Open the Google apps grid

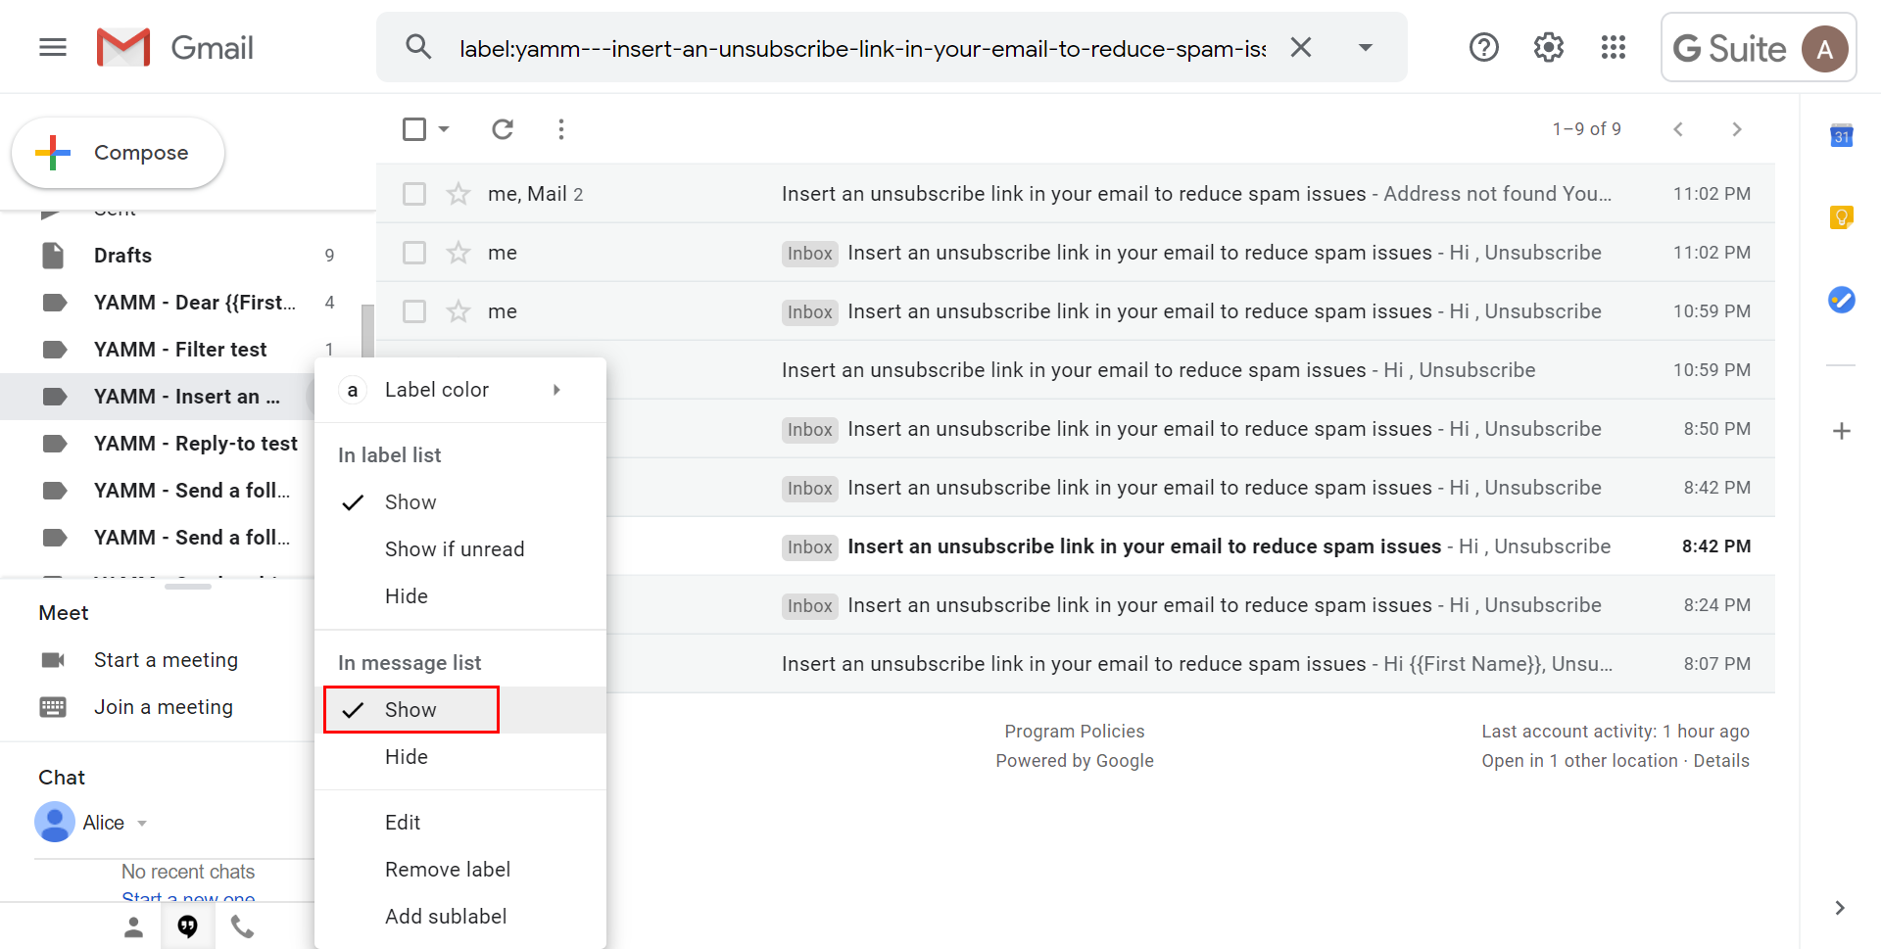coord(1613,47)
